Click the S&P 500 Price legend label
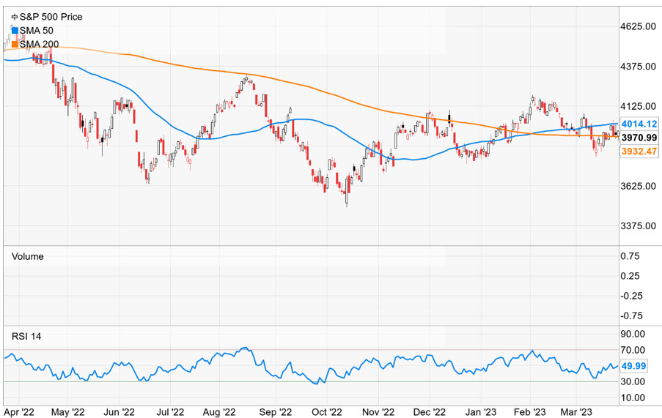 (51, 17)
